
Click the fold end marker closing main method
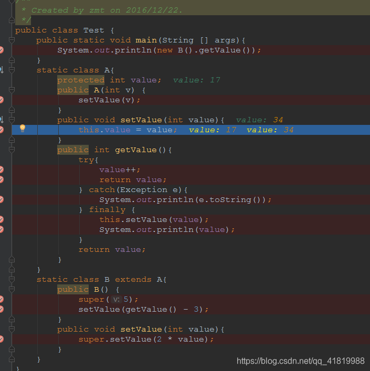click(x=12, y=60)
